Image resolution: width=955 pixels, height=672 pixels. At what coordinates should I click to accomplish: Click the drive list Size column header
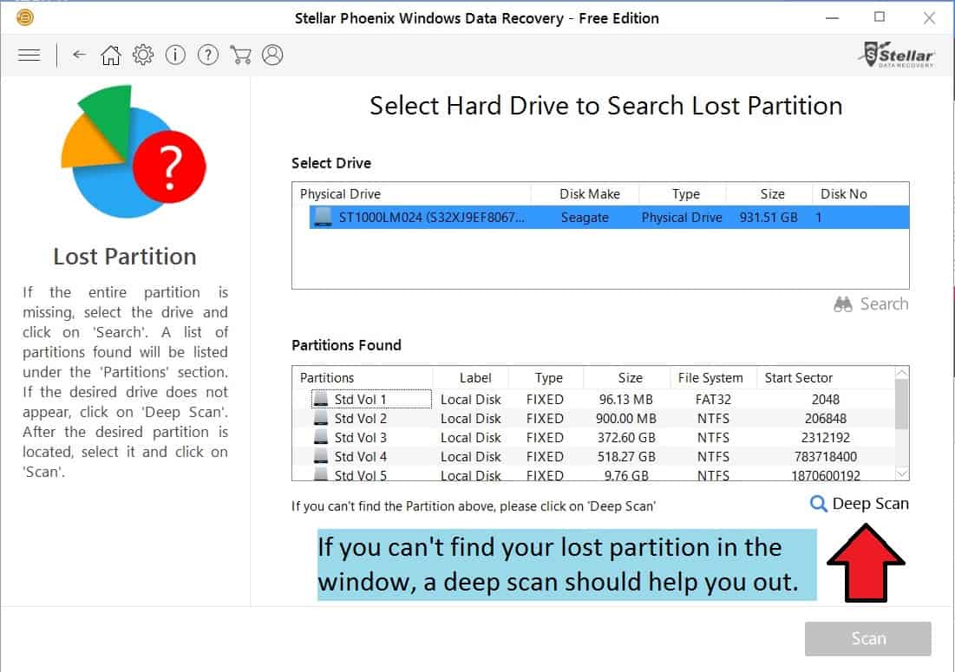coord(769,194)
